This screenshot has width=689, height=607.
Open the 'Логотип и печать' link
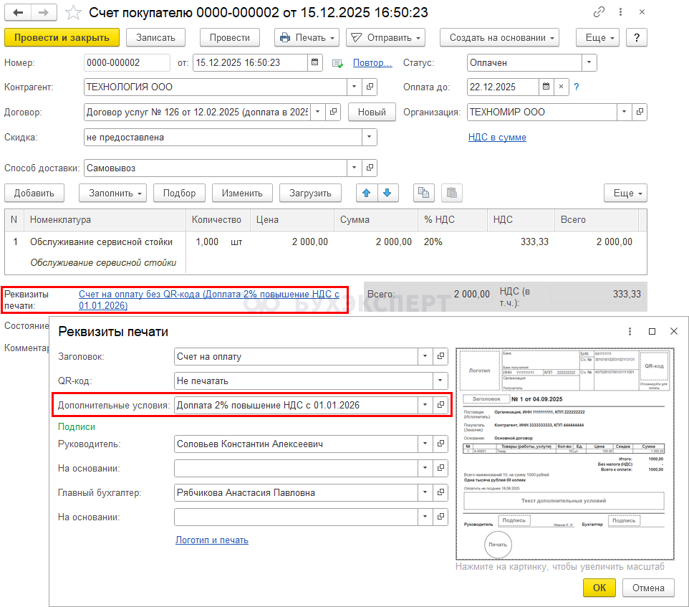[x=212, y=540]
